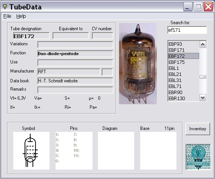Click the pentode schematic symbol image

[31, 151]
